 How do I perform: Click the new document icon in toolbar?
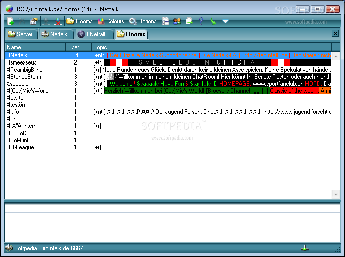(11, 21)
